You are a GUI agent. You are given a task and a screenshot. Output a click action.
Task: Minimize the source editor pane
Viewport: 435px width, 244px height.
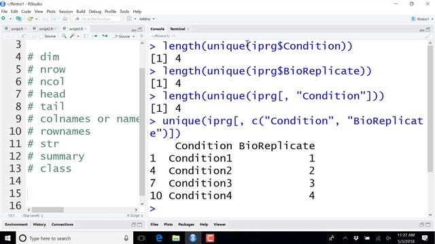pyautogui.click(x=134, y=29)
